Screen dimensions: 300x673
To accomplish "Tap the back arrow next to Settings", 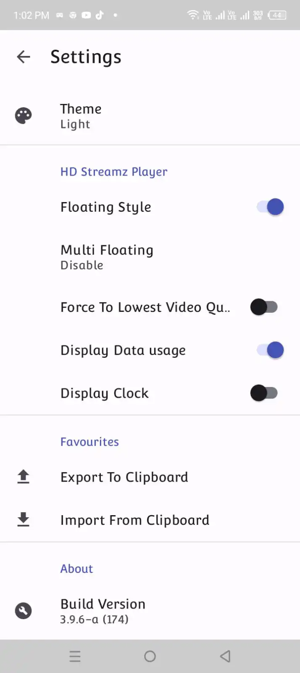I will pos(24,57).
